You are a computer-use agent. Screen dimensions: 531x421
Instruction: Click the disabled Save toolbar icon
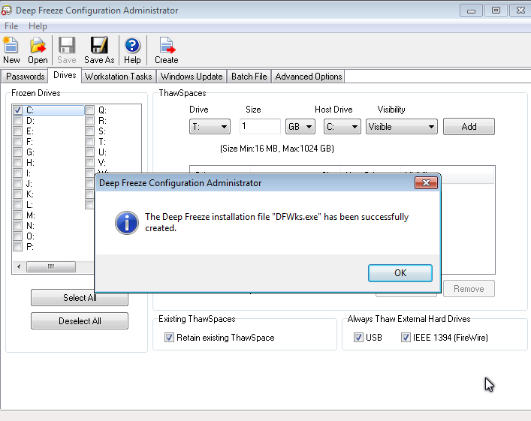pyautogui.click(x=66, y=50)
